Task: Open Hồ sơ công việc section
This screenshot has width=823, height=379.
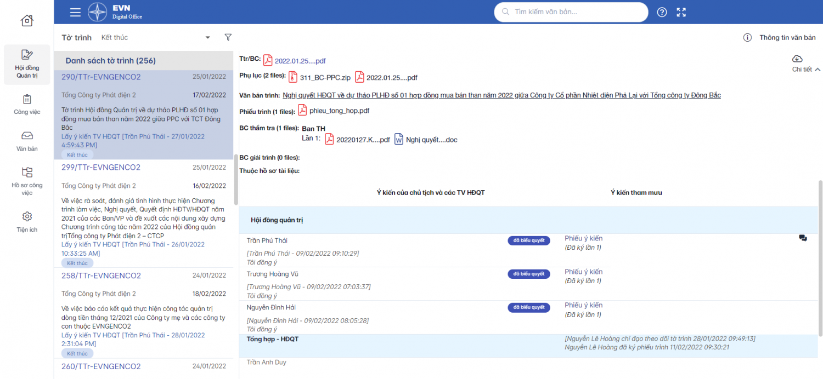Action: point(27,181)
